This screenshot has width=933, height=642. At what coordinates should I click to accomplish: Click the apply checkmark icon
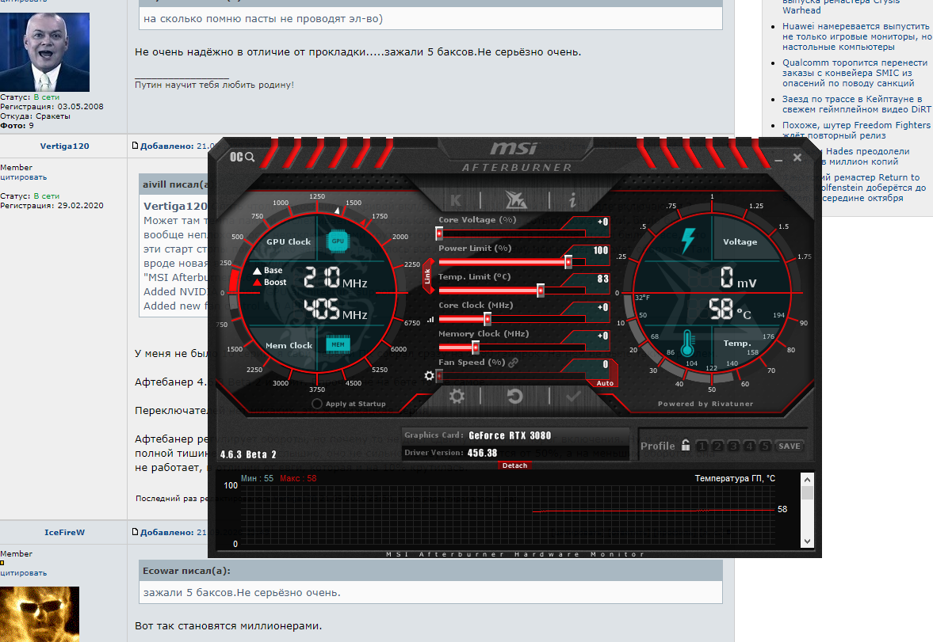point(572,396)
